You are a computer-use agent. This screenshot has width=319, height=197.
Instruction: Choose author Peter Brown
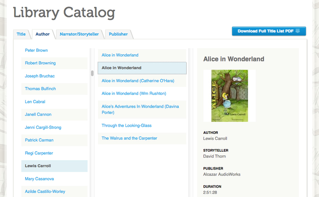click(x=37, y=50)
